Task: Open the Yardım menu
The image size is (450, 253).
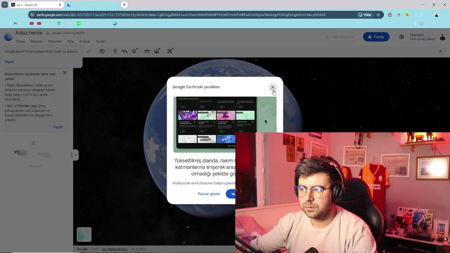Action: [101, 41]
